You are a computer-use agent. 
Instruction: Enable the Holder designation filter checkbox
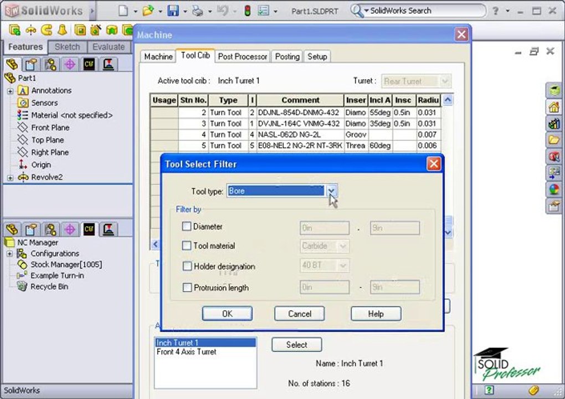click(187, 267)
